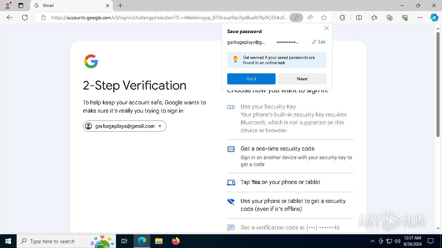This screenshot has height=248, width=442.
Task: Choose offline phone security code option
Action: pyautogui.click(x=290, y=205)
